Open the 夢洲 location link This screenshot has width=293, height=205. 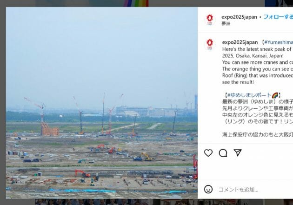pos(226,24)
